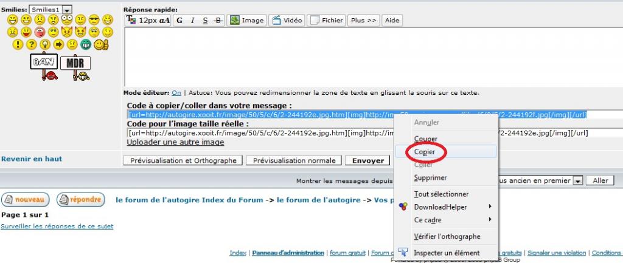623x263 pixels.
Task: Open the aA font family option
Action: pos(164,21)
